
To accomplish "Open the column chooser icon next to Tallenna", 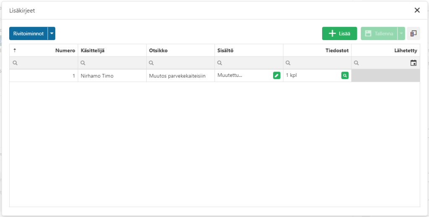I will (413, 33).
